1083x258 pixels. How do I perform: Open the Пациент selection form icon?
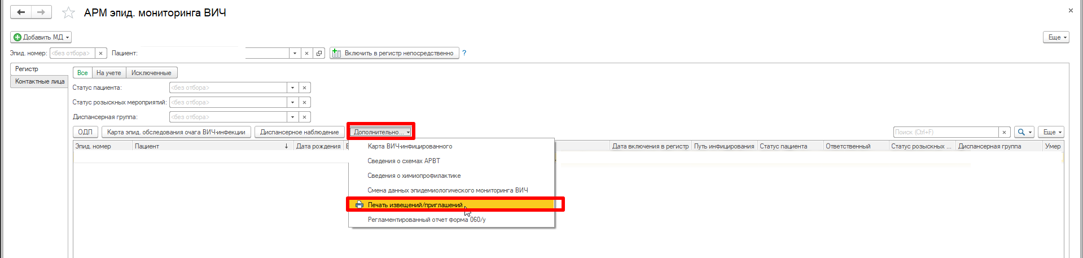[x=319, y=53]
